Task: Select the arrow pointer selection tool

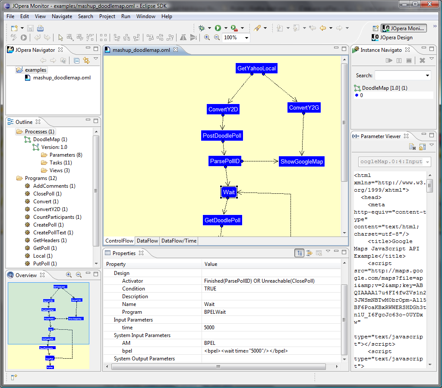Action: 60,38
